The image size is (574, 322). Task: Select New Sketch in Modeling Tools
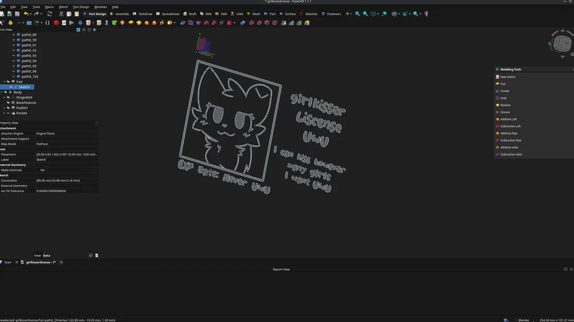coord(508,77)
